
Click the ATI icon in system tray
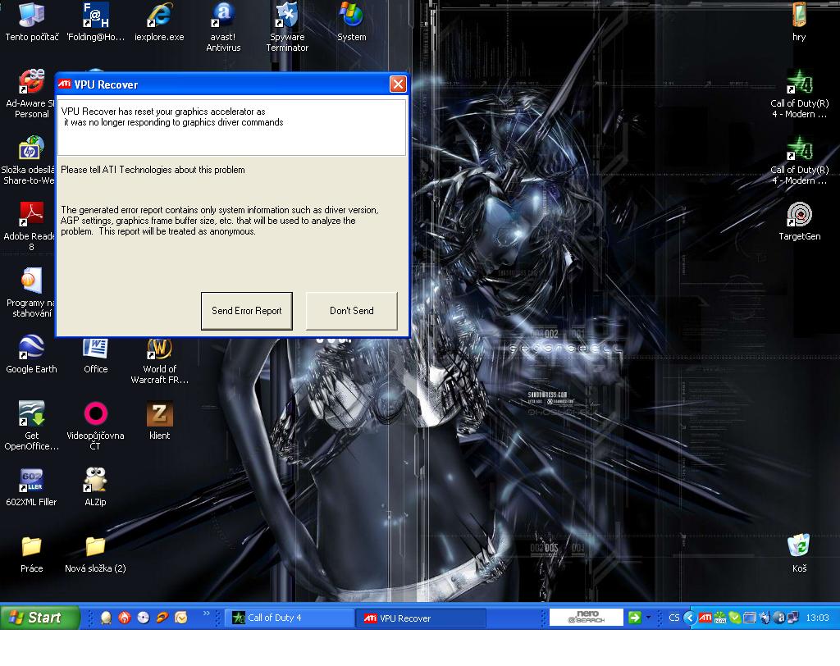(x=705, y=618)
